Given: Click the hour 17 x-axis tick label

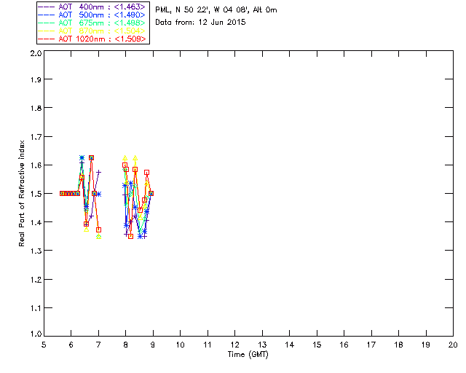Looking at the screenshot, I should pos(371,345).
